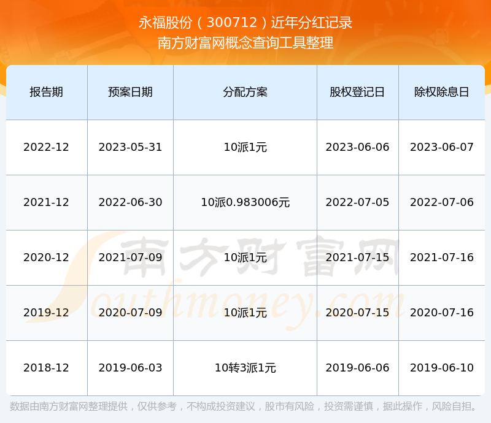Select report period cell 2018-12
Viewport: 491px width, 423px height.
pos(47,368)
